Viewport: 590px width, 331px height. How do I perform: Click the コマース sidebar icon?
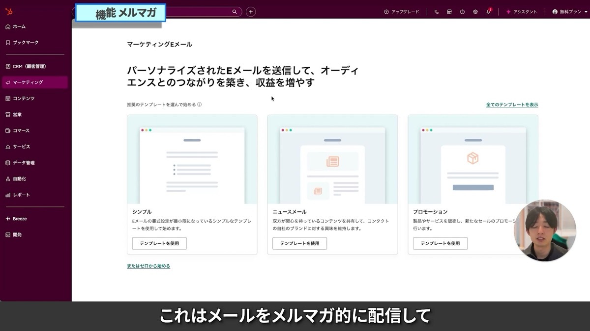point(7,130)
